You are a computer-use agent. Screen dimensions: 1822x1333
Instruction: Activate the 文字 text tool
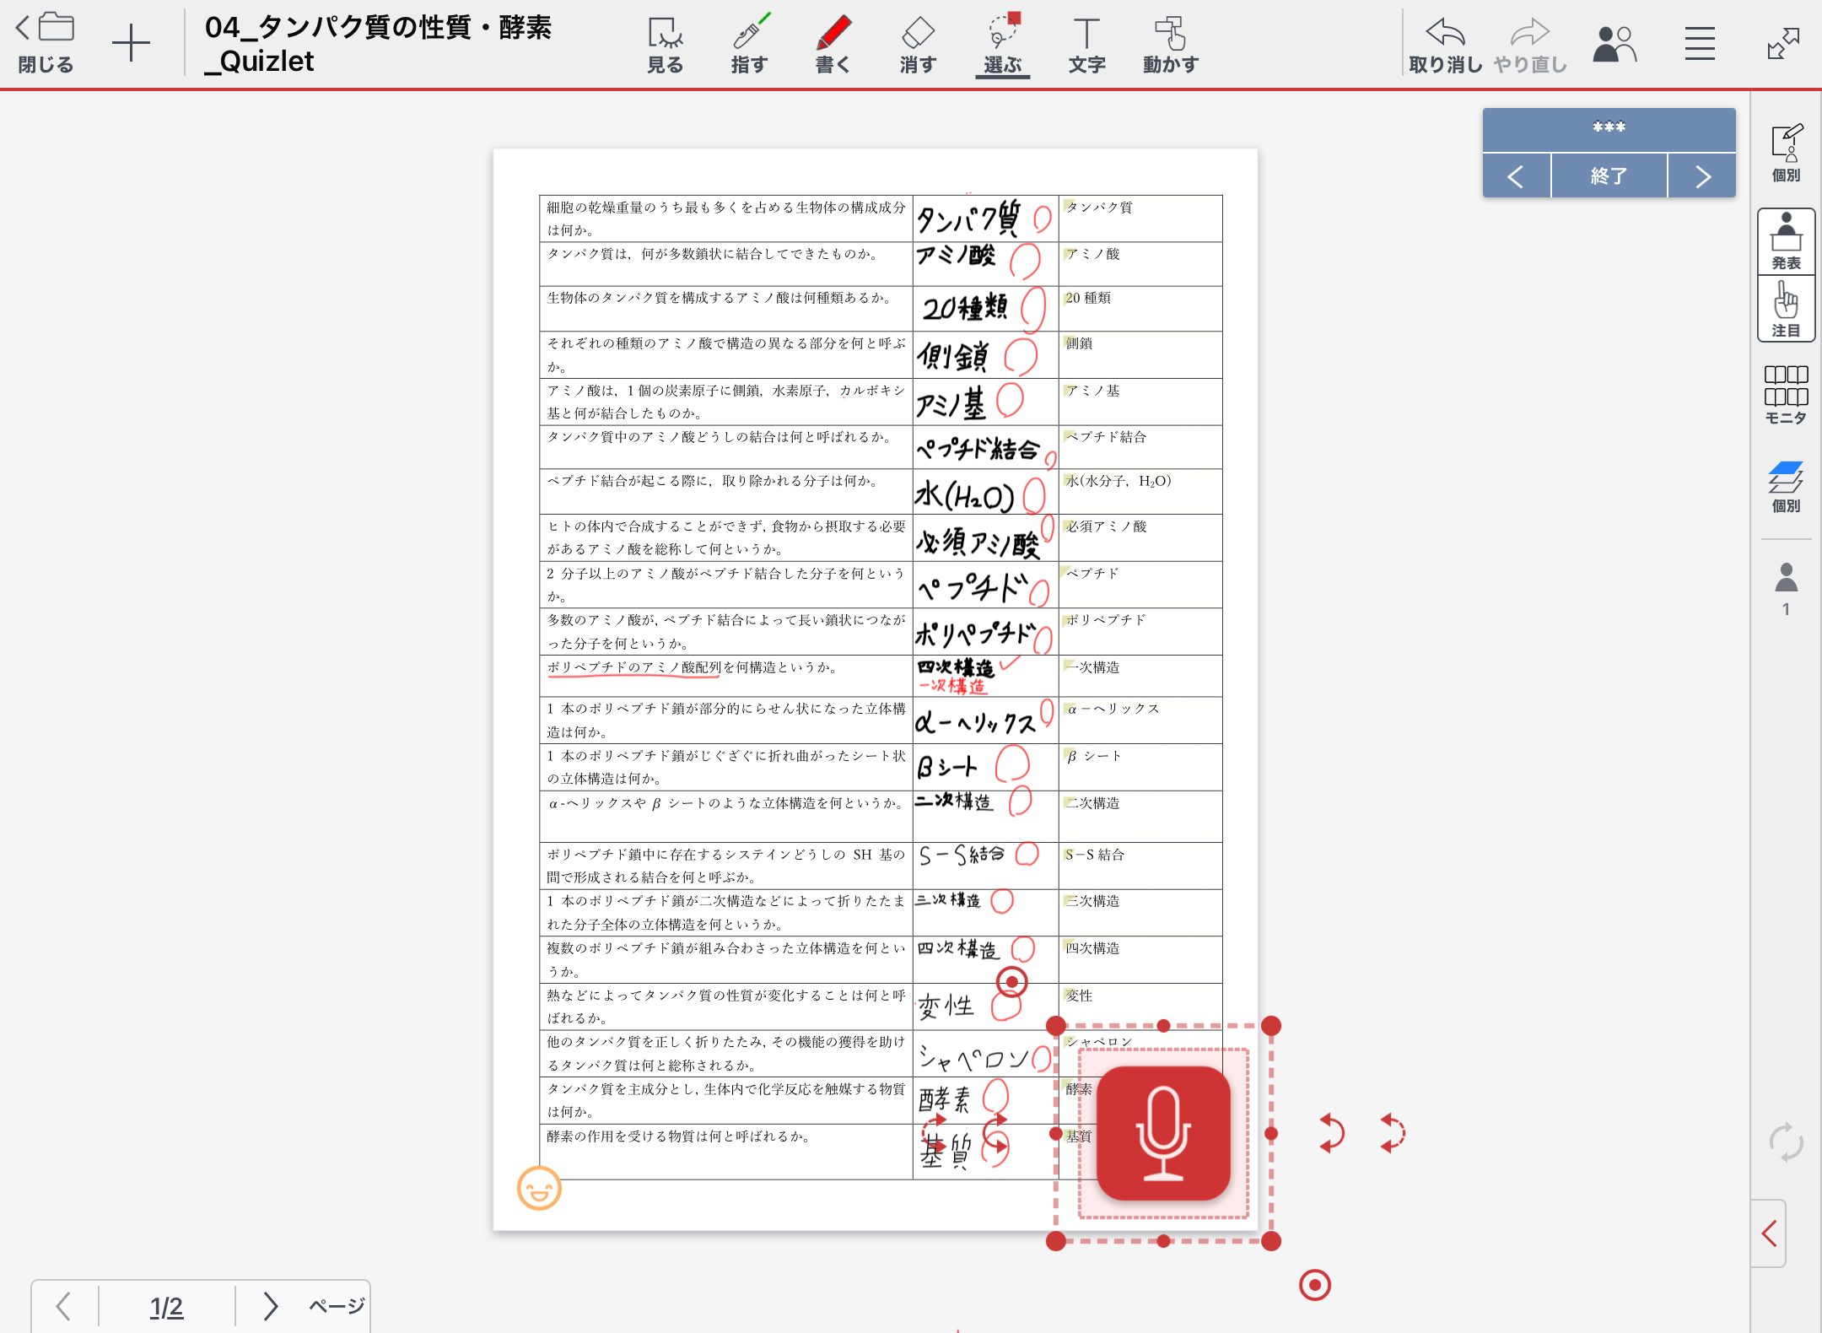click(x=1086, y=44)
